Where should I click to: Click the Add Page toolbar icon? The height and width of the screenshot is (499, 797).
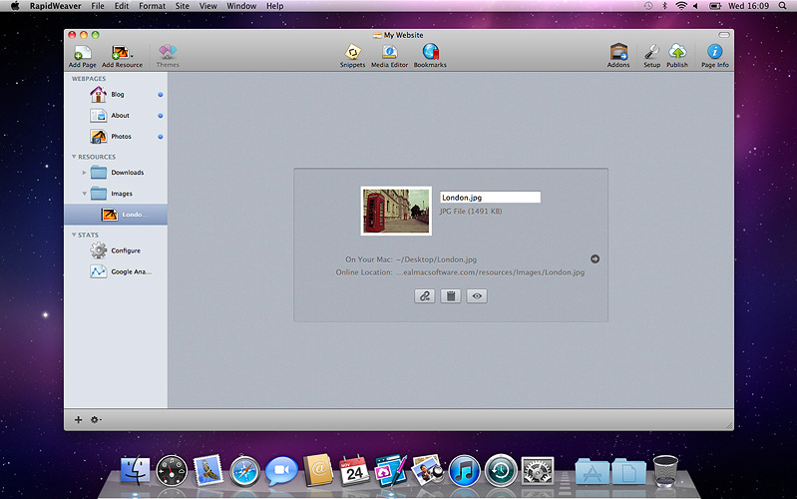[x=82, y=53]
